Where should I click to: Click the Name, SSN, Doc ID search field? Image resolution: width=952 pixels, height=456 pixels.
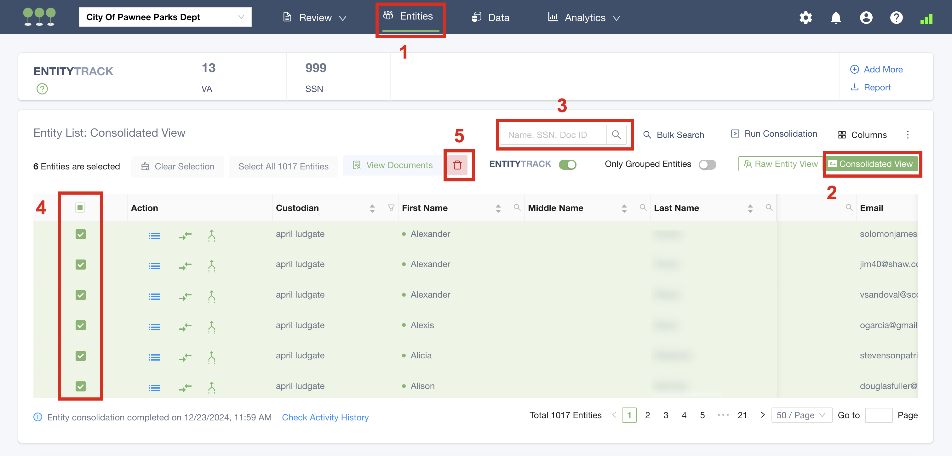[x=553, y=135]
